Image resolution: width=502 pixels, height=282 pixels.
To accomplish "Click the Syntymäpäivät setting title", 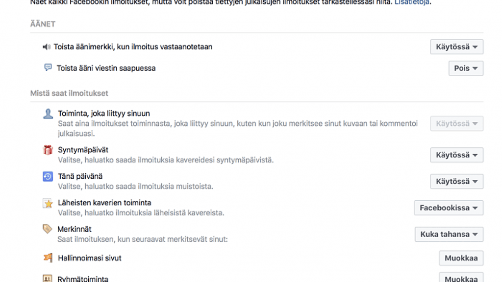I will pyautogui.click(x=83, y=150).
